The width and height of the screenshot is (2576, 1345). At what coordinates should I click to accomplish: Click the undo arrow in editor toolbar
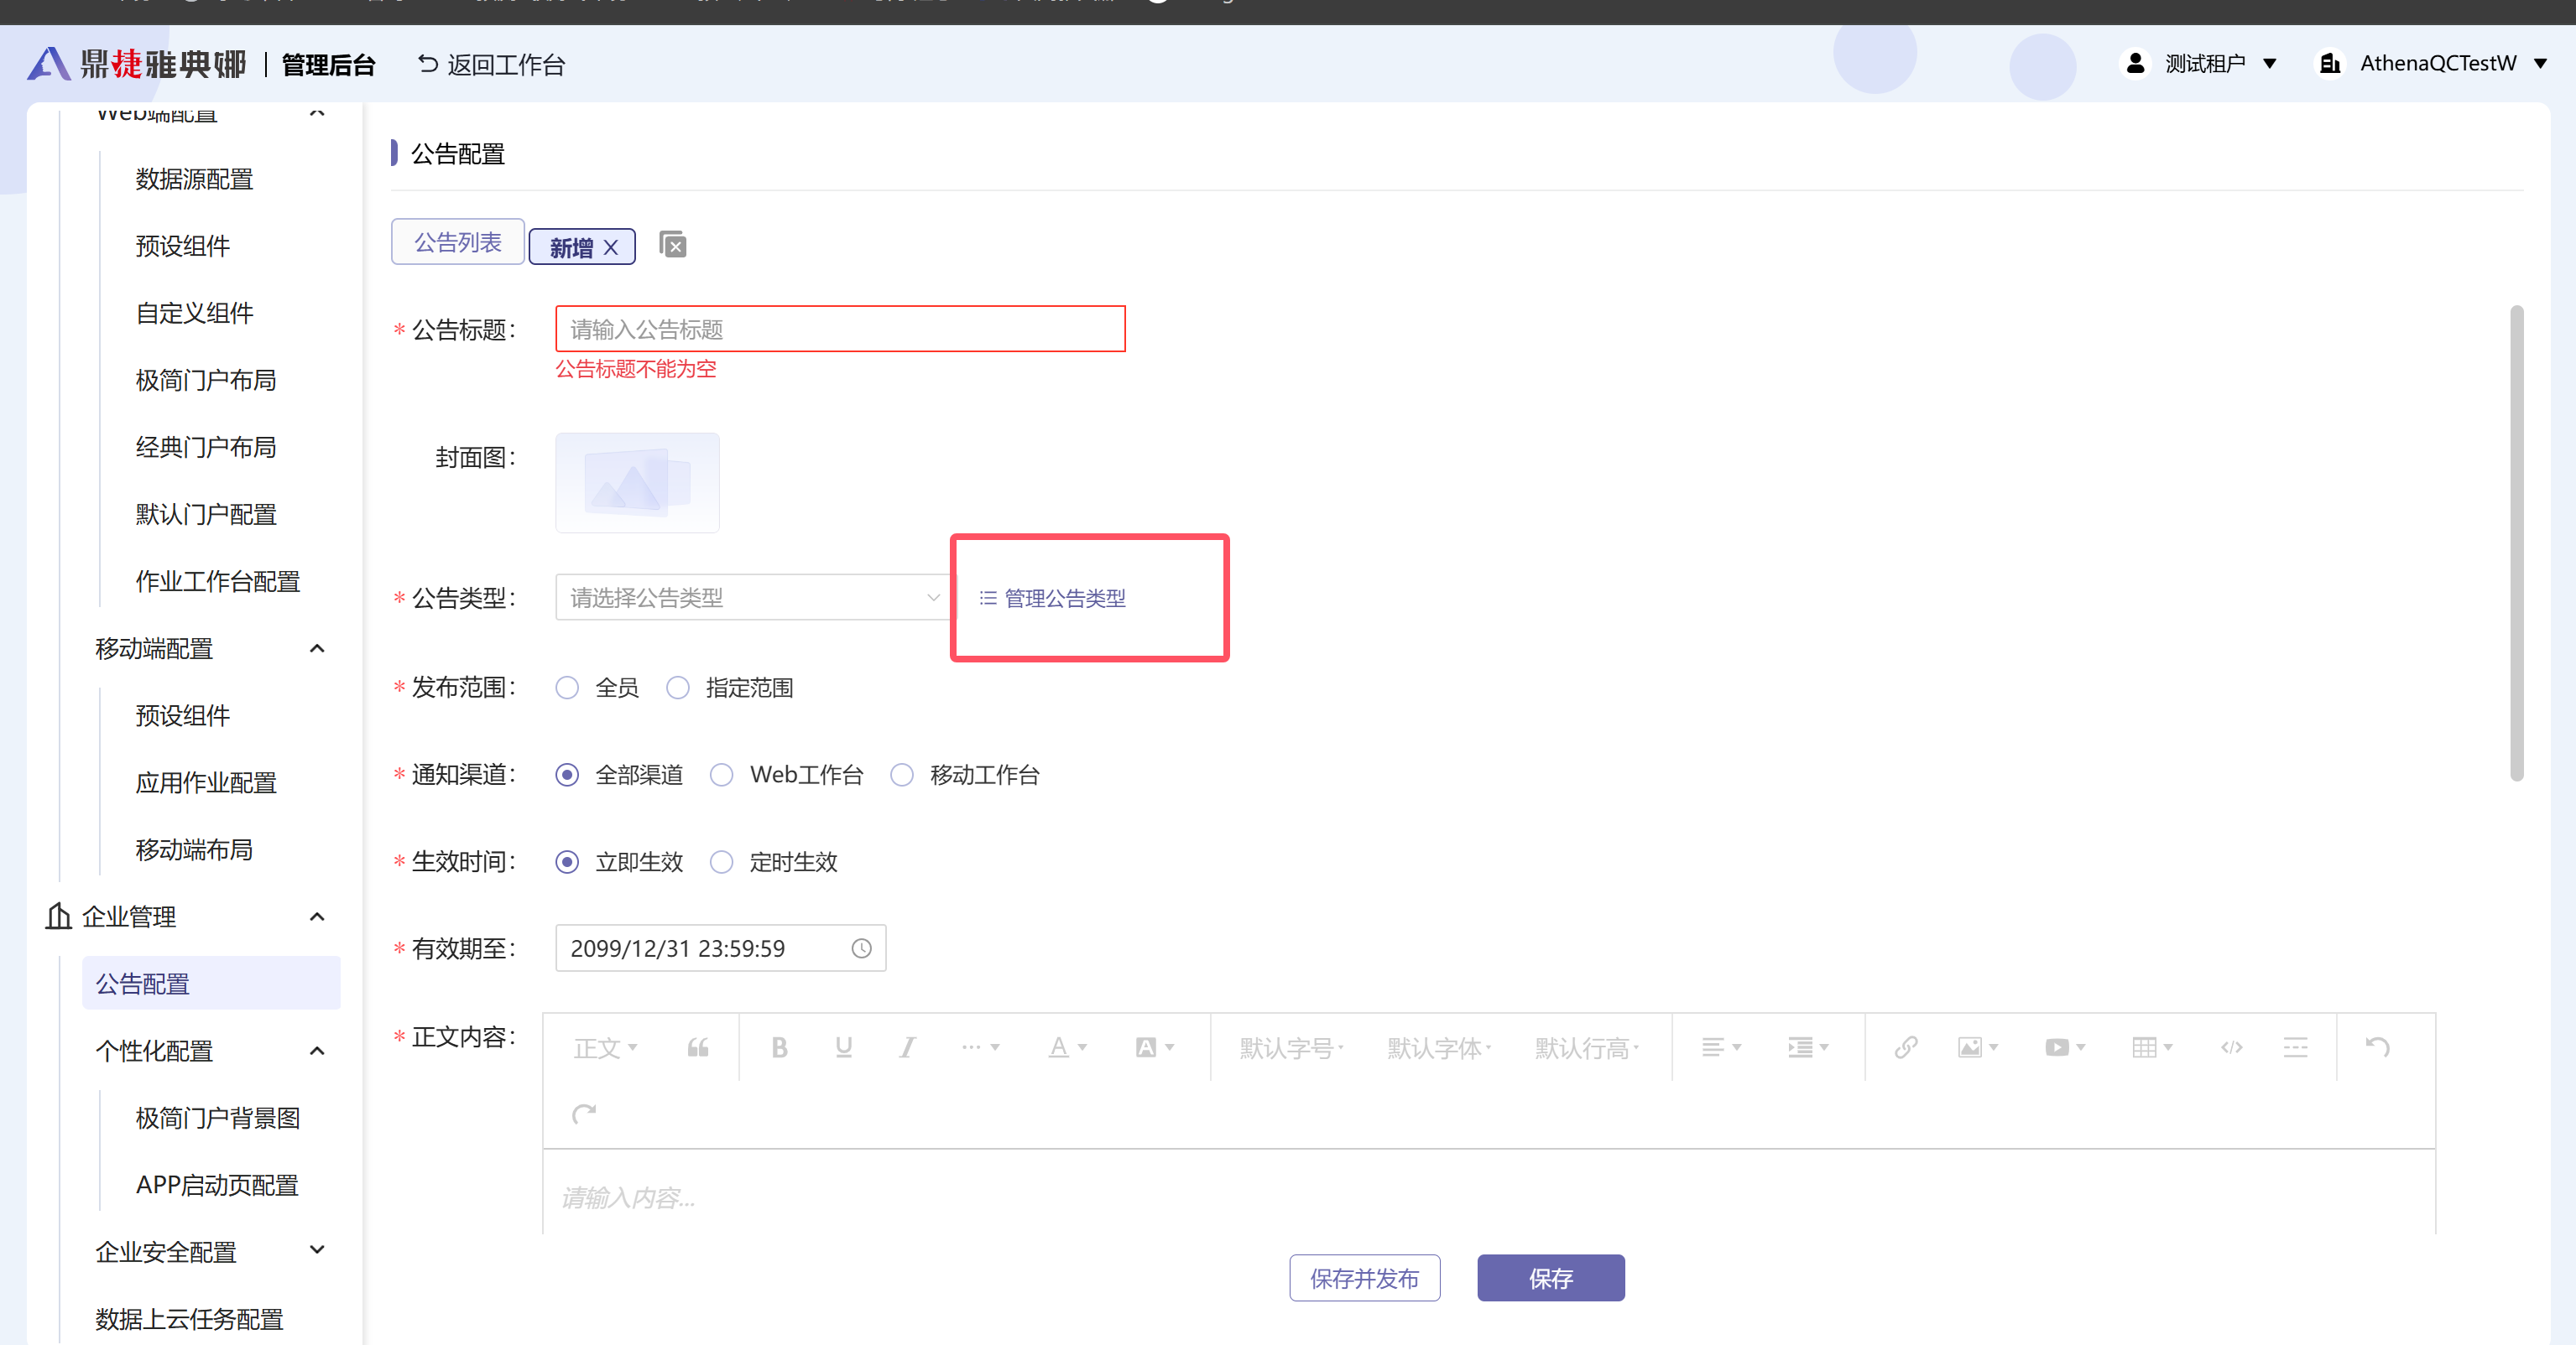click(x=2377, y=1047)
